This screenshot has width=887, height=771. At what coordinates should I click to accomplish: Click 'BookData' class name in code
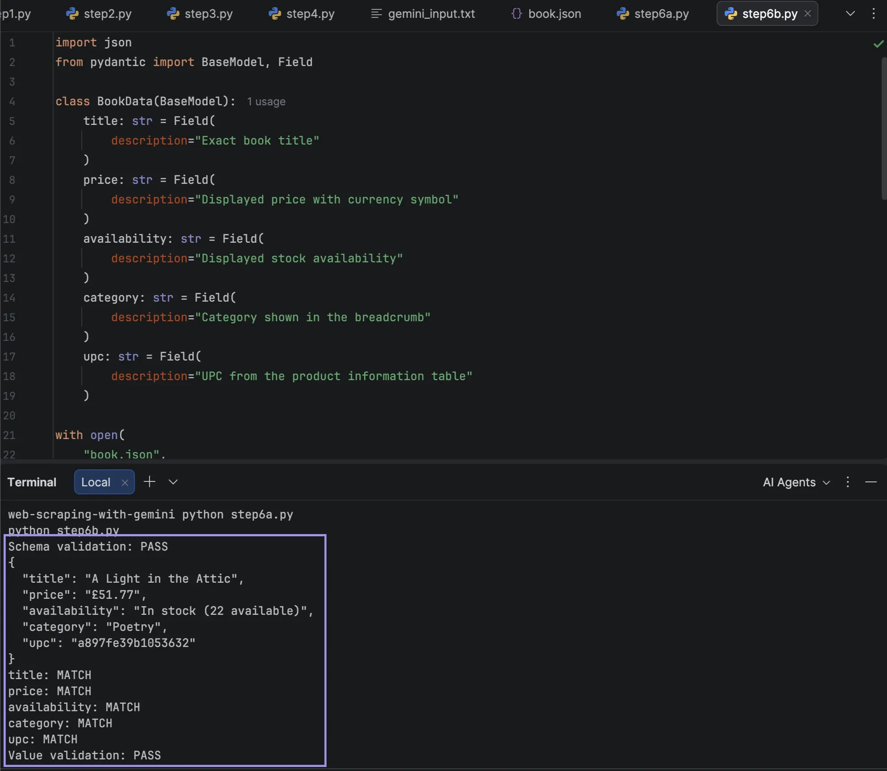[125, 101]
